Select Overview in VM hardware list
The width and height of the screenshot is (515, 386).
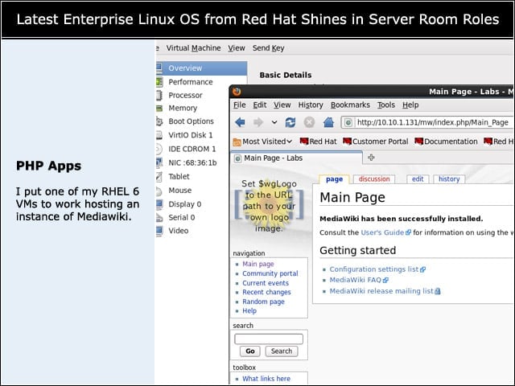pos(201,68)
